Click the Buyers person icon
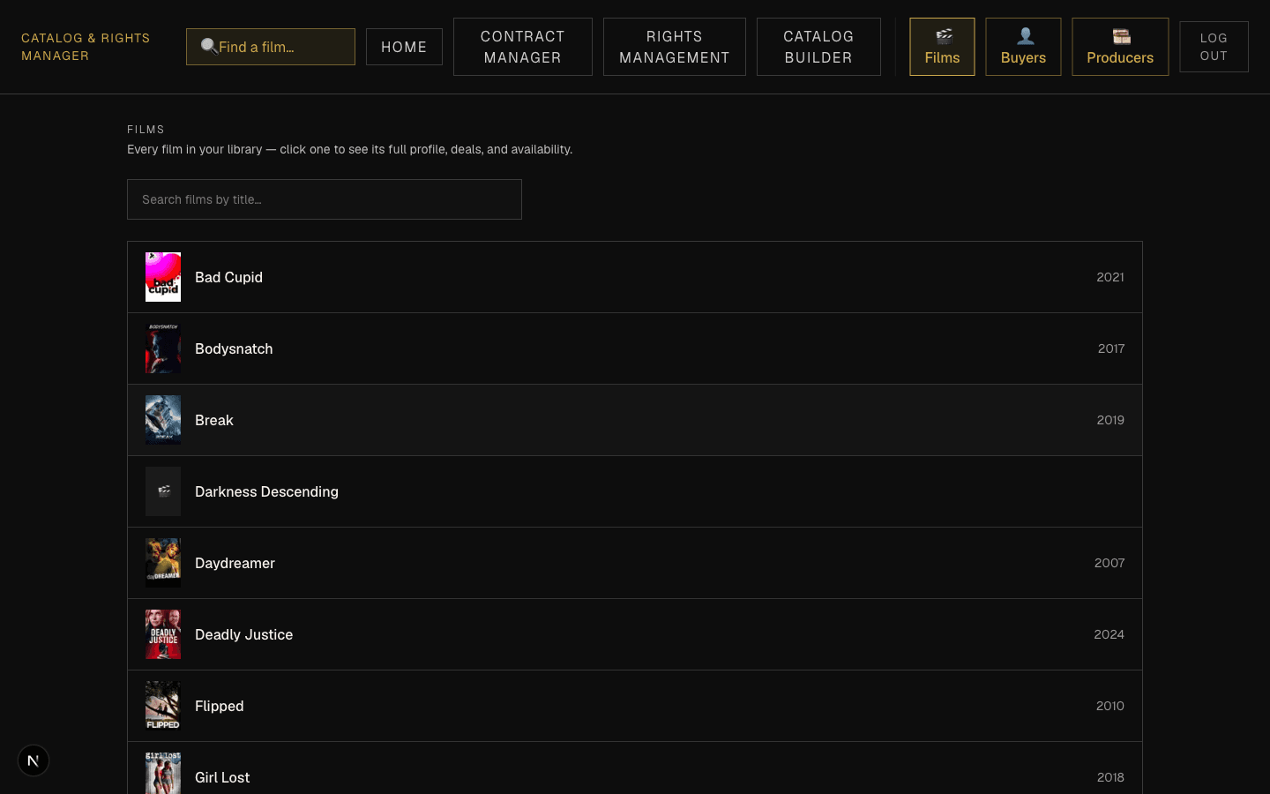Image resolution: width=1270 pixels, height=794 pixels. pos(1025,36)
